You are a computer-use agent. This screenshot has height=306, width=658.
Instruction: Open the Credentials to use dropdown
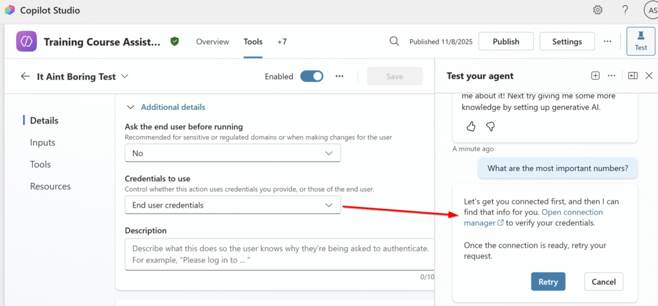click(x=232, y=205)
